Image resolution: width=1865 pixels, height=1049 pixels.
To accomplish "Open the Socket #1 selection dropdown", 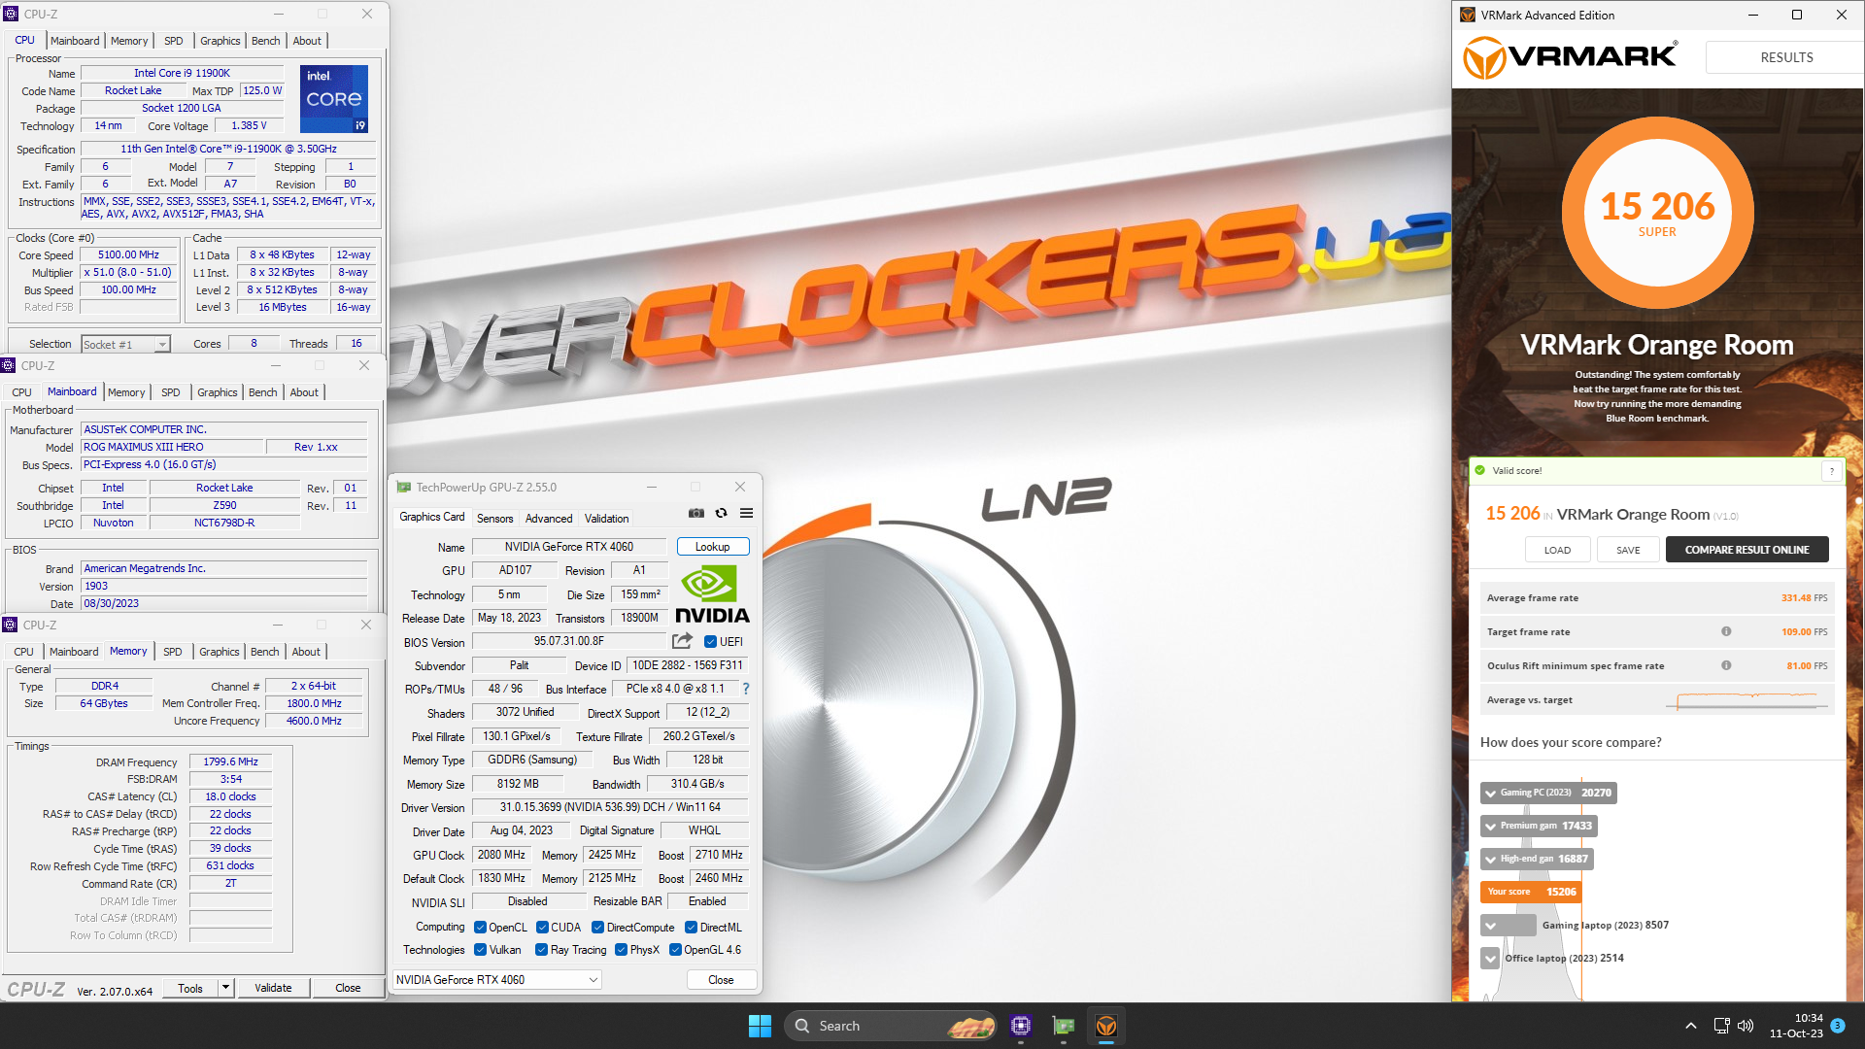I will click(126, 344).
